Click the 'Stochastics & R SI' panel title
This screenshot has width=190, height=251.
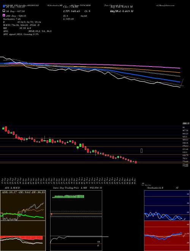pyautogui.click(x=163, y=188)
